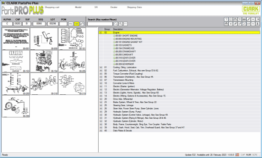
Task: Select thumbnail 00-205 crankshaft diagram
Action: click(x=72, y=61)
